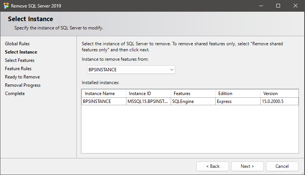This screenshot has height=175, width=305.
Task: Click the 15.0.2000.5 version cell
Action: tap(280, 101)
